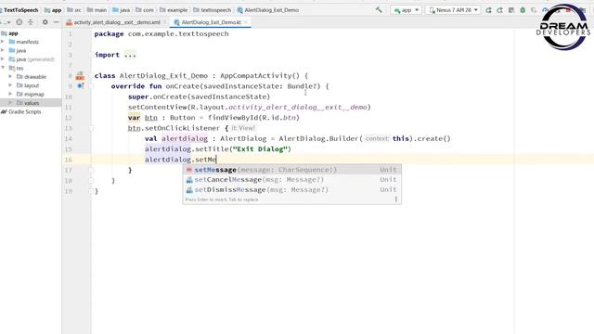This screenshot has width=594, height=334.
Task: Click the Apply Changes icon next to Run
Action: point(499,10)
